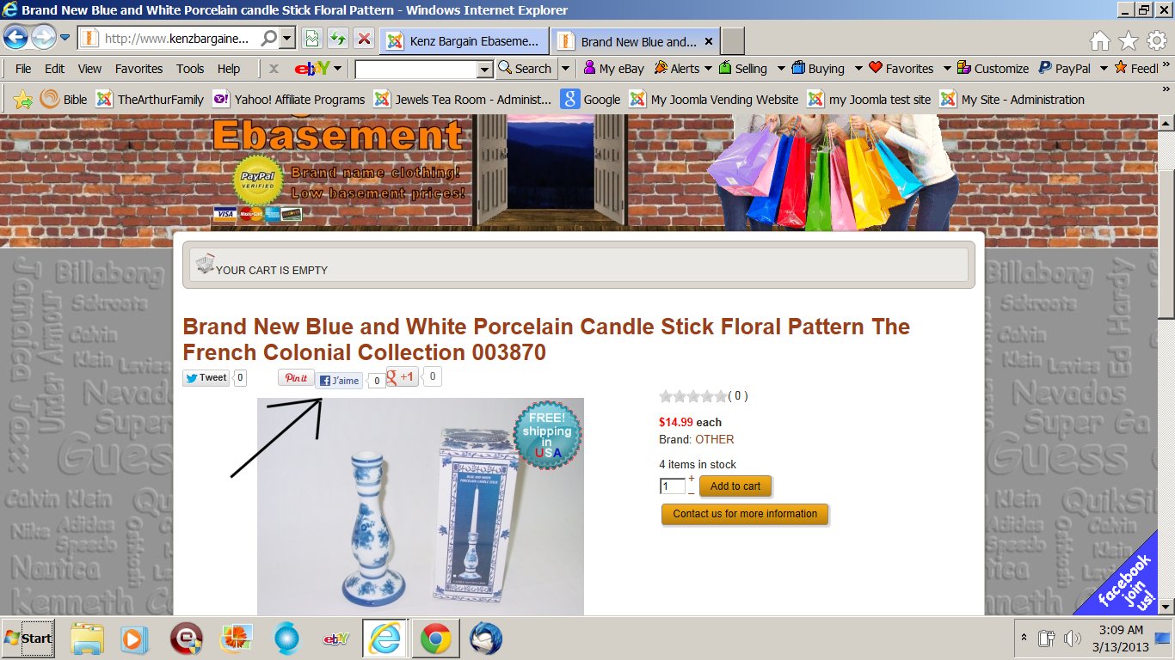Open the Home icon in IE
The image size is (1175, 660).
1099,40
